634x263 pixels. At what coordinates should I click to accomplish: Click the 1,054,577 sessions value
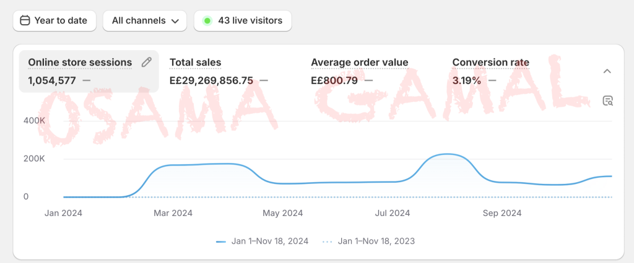pyautogui.click(x=53, y=80)
